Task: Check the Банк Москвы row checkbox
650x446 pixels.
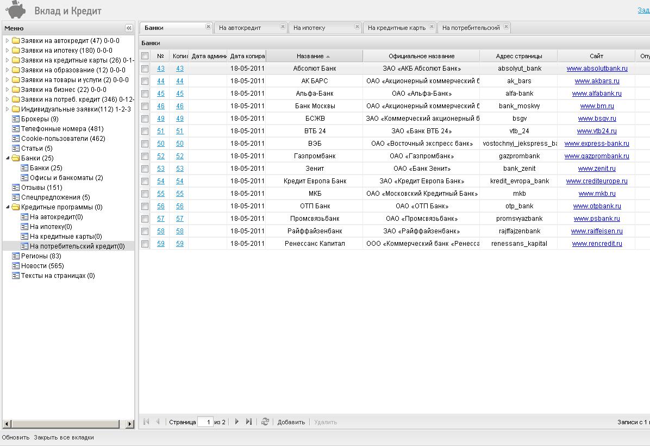Action: (x=145, y=106)
